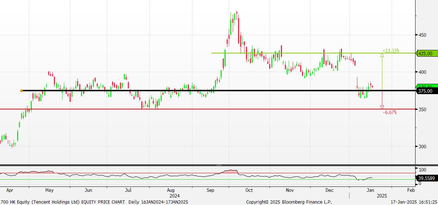The image size is (438, 205).
Task: Click the +13.33% upside label
Action: 391,51
